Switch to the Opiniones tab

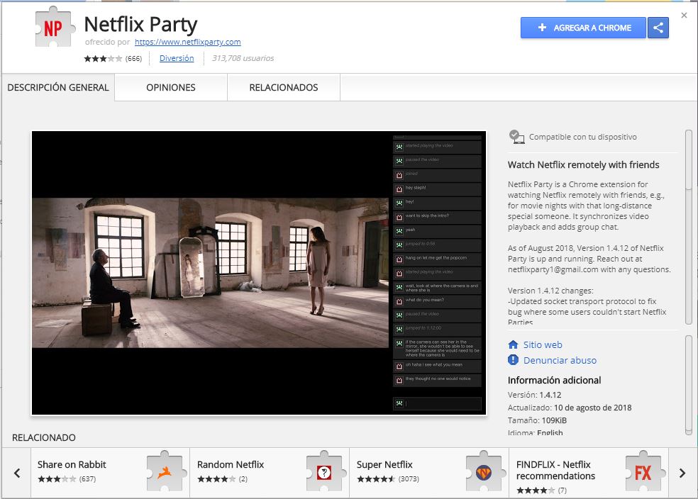coord(171,87)
